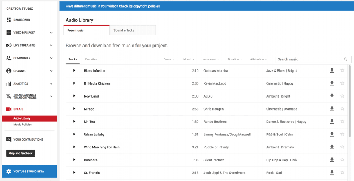Download the Butchers track
This screenshot has width=354, height=181.
(x=332, y=160)
